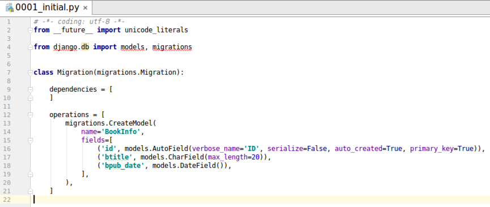Select the 0001_initial.py editor tab
Image resolution: width=490 pixels, height=207 pixels.
click(x=46, y=8)
